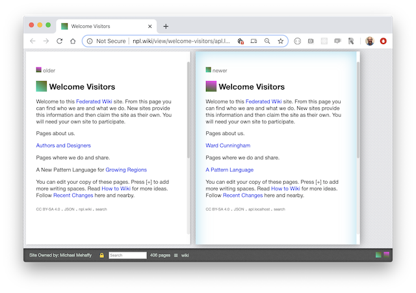Open Federated Wiki link in newer page

263,101
